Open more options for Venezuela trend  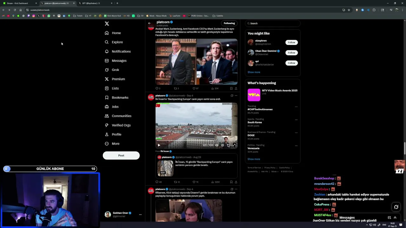[x=296, y=146]
